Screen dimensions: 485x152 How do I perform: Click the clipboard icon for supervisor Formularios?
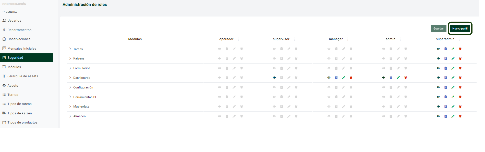click(282, 68)
